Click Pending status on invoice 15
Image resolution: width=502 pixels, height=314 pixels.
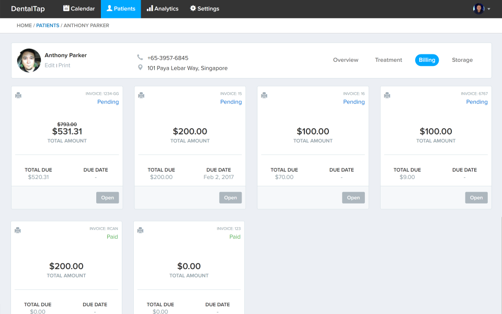pyautogui.click(x=231, y=102)
